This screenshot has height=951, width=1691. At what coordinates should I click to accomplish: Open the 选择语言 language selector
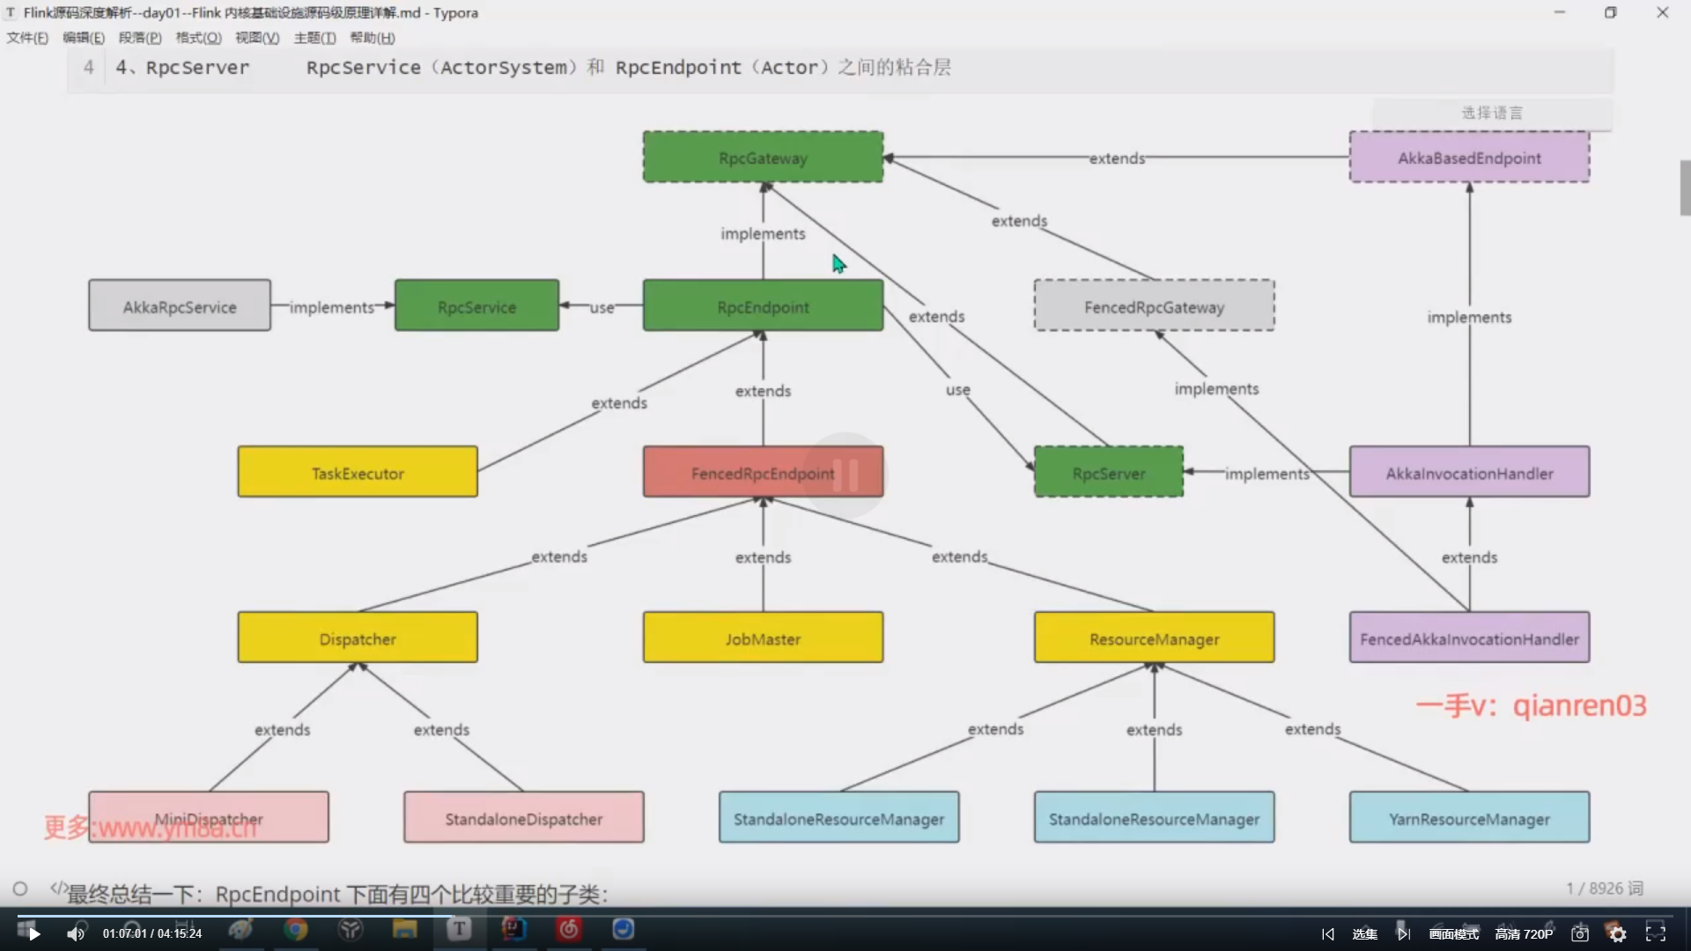(1491, 113)
